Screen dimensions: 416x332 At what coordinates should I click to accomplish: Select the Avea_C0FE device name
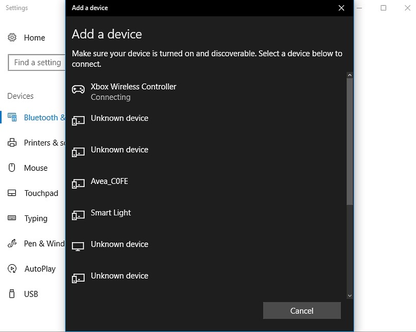click(x=109, y=181)
